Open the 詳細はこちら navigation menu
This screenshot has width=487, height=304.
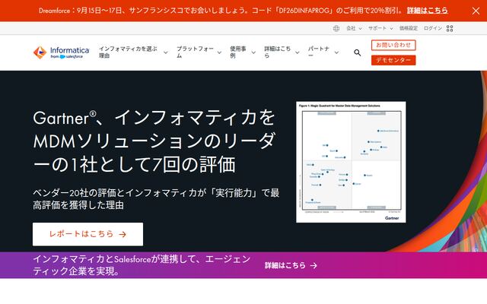277,52
